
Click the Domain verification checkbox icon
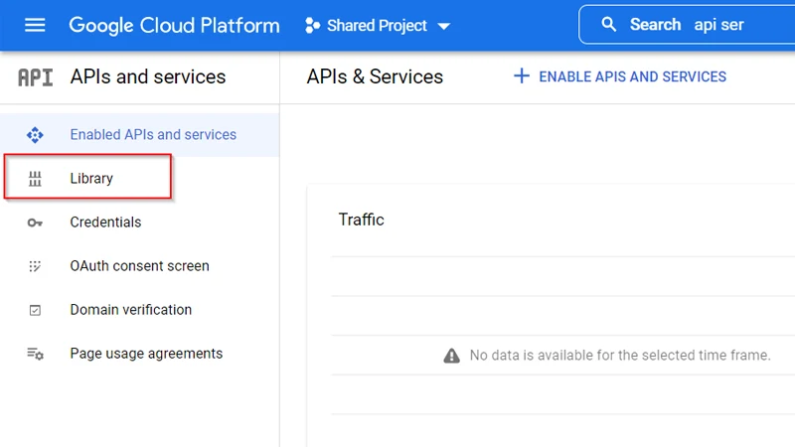[36, 310]
